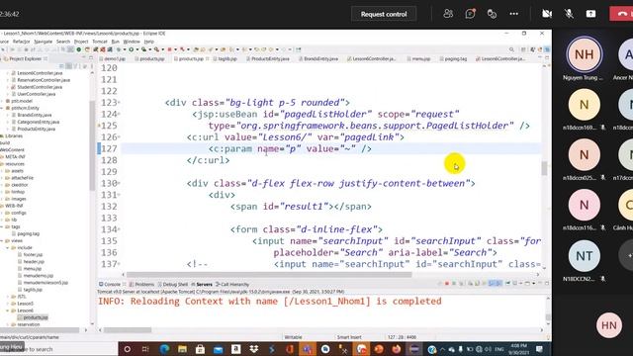Open the Problems view tab
633x356 pixels.
pos(141,284)
